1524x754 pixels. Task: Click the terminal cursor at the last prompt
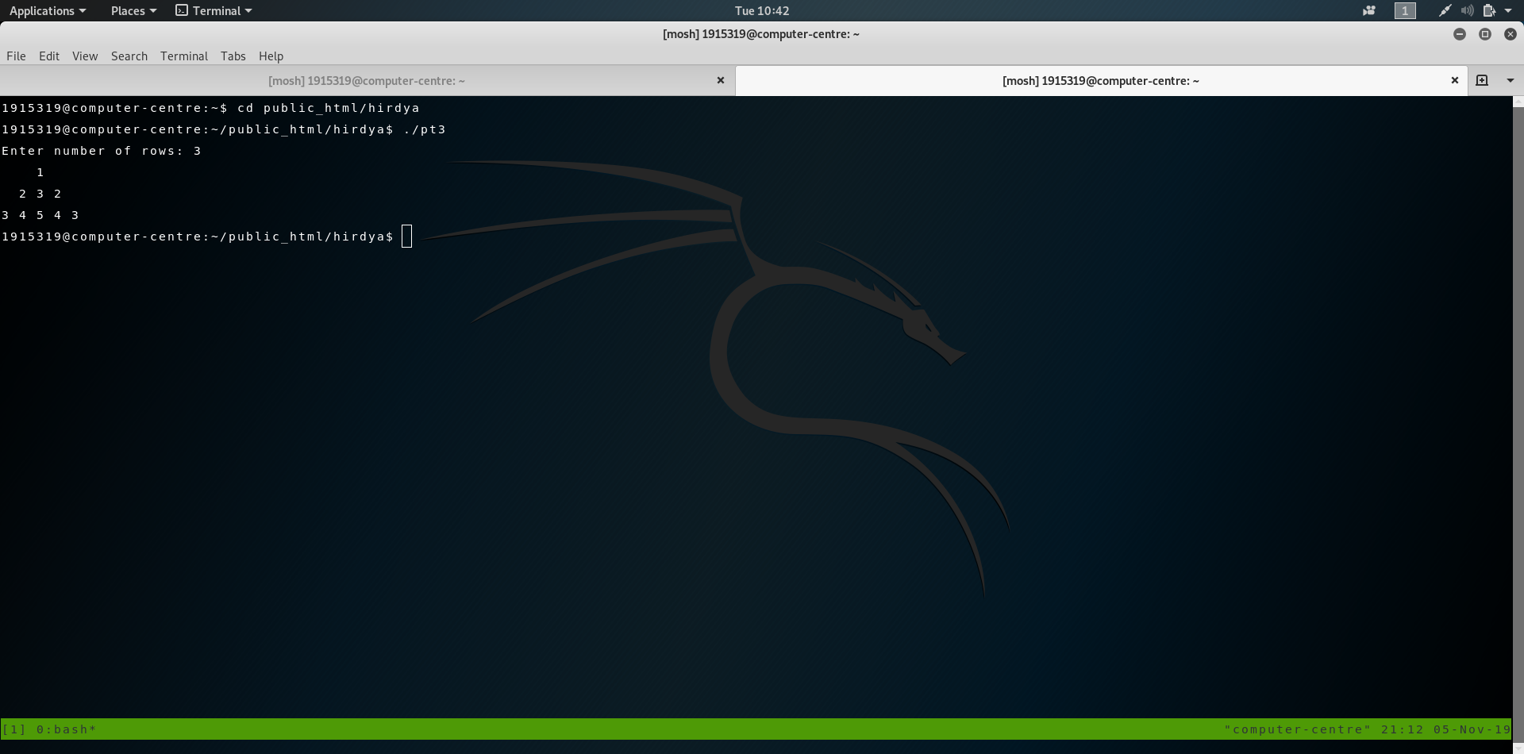[x=407, y=237]
